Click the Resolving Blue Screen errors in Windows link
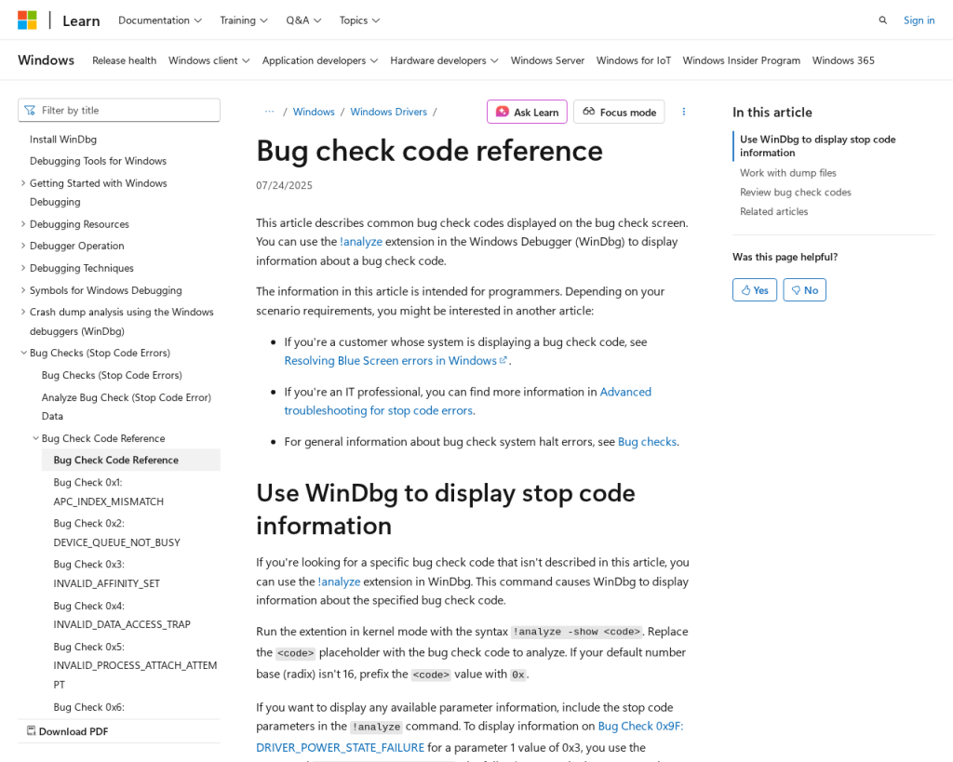 coord(396,361)
